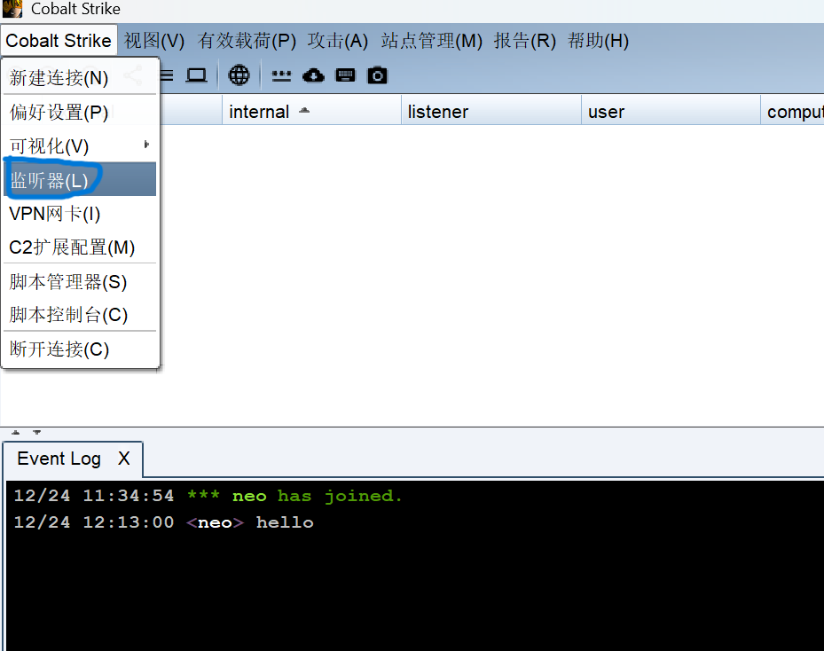Open the 帮助(H) menu
824x651 pixels.
pyautogui.click(x=598, y=41)
